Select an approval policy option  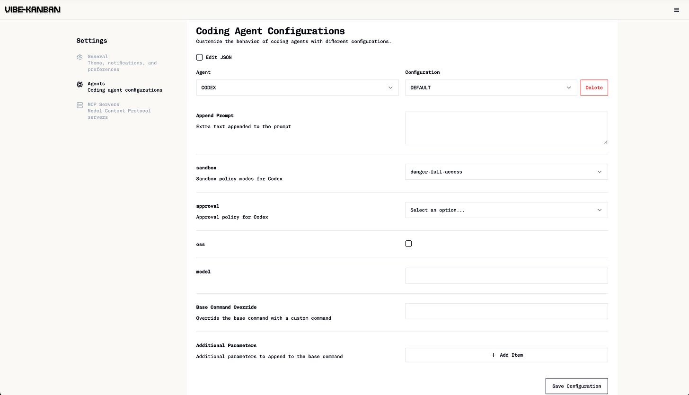(506, 210)
